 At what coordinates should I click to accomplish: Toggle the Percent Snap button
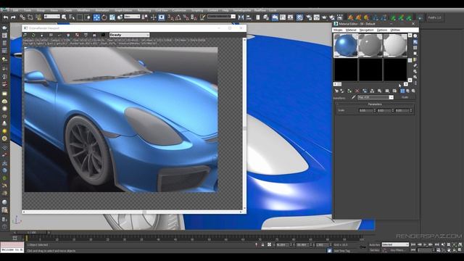point(186,17)
